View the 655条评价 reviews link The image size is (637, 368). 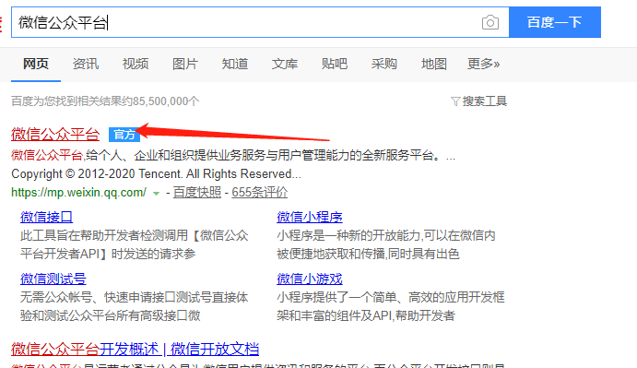coord(260,193)
